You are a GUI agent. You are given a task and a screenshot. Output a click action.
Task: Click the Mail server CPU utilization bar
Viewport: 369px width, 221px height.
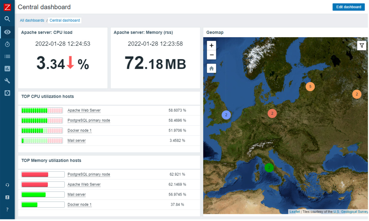(x=42, y=141)
